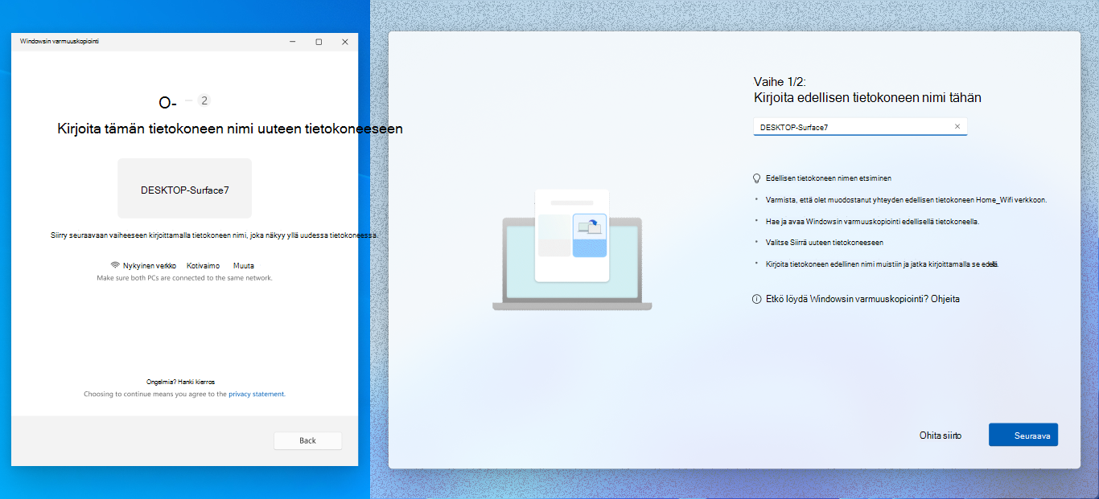Click the step 2 indicator badge

point(204,100)
